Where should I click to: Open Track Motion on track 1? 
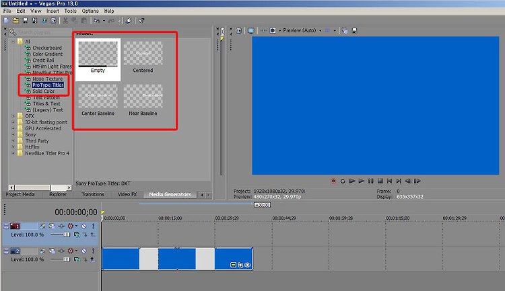point(52,226)
